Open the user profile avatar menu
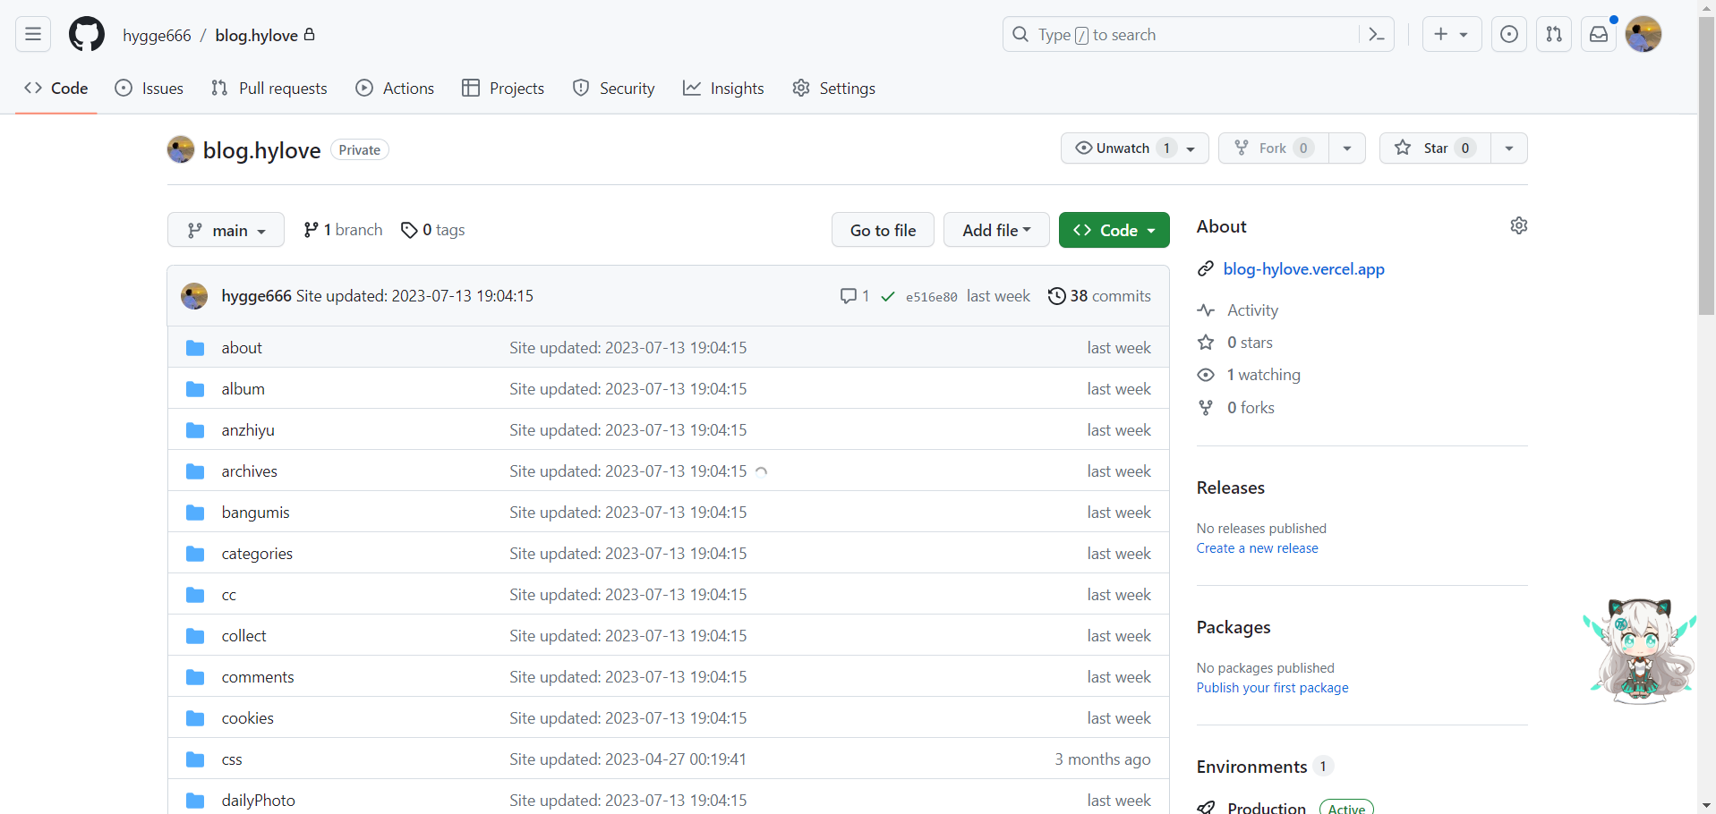 [x=1643, y=35]
